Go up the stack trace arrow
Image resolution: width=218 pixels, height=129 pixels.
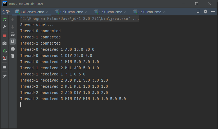13,20
